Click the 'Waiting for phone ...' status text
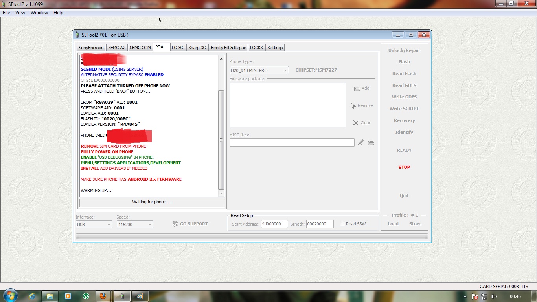Image resolution: width=537 pixels, height=302 pixels. point(152,202)
